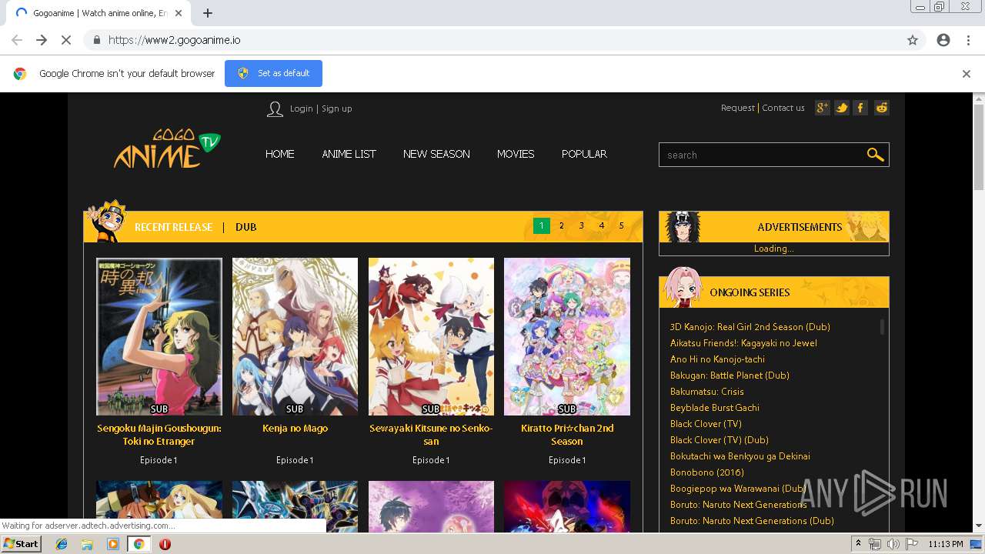Open the Chrome account avatar icon
This screenshot has height=554, width=985.
click(x=943, y=40)
